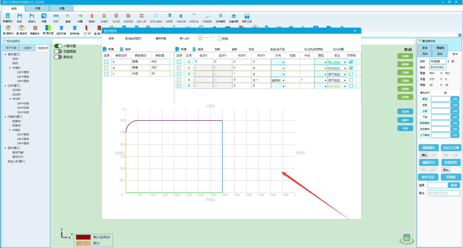Click the 撤销 undo arrow icon
This screenshot has height=248, width=463.
click(68, 16)
